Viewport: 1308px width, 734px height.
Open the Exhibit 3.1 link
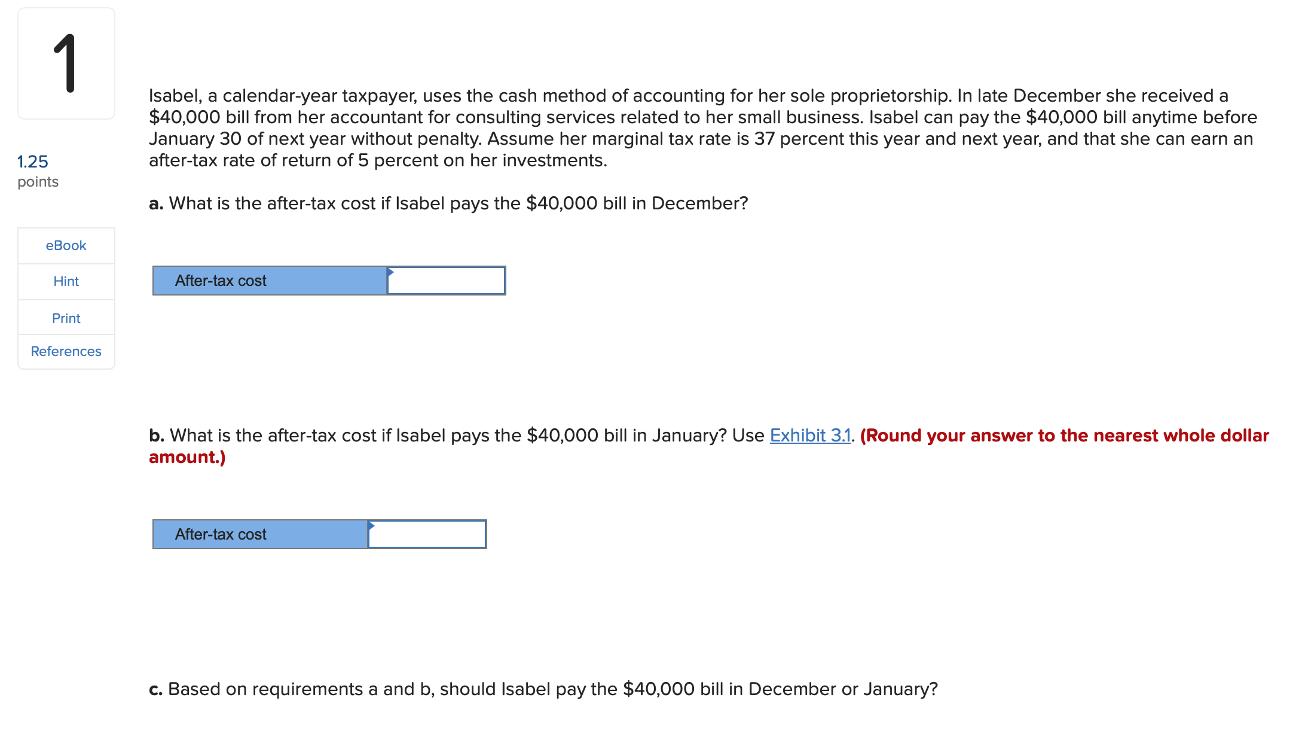pos(810,435)
